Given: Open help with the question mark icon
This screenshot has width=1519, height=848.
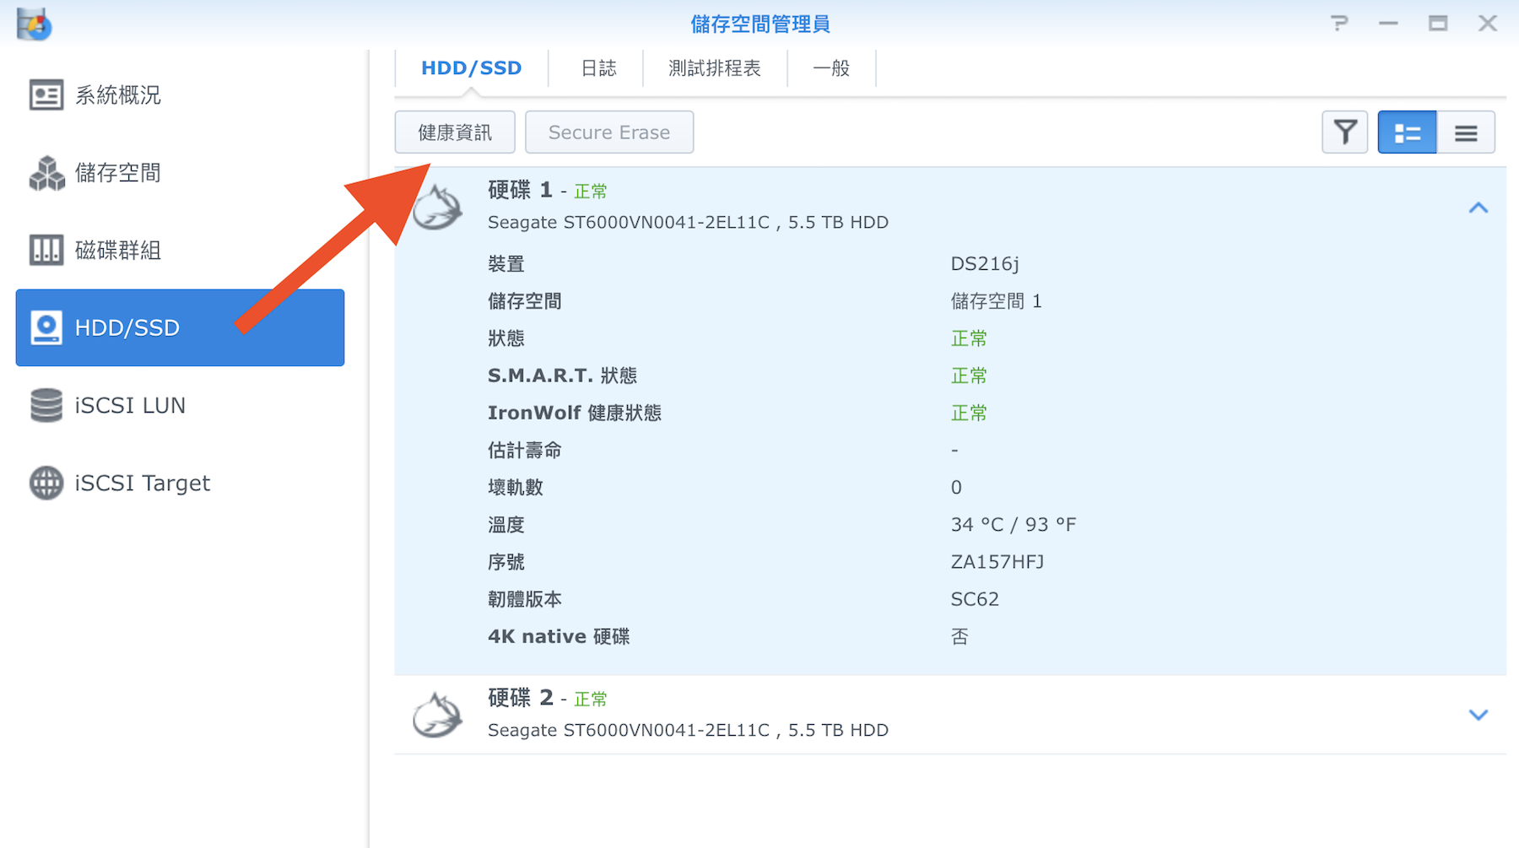Looking at the screenshot, I should 1338,24.
